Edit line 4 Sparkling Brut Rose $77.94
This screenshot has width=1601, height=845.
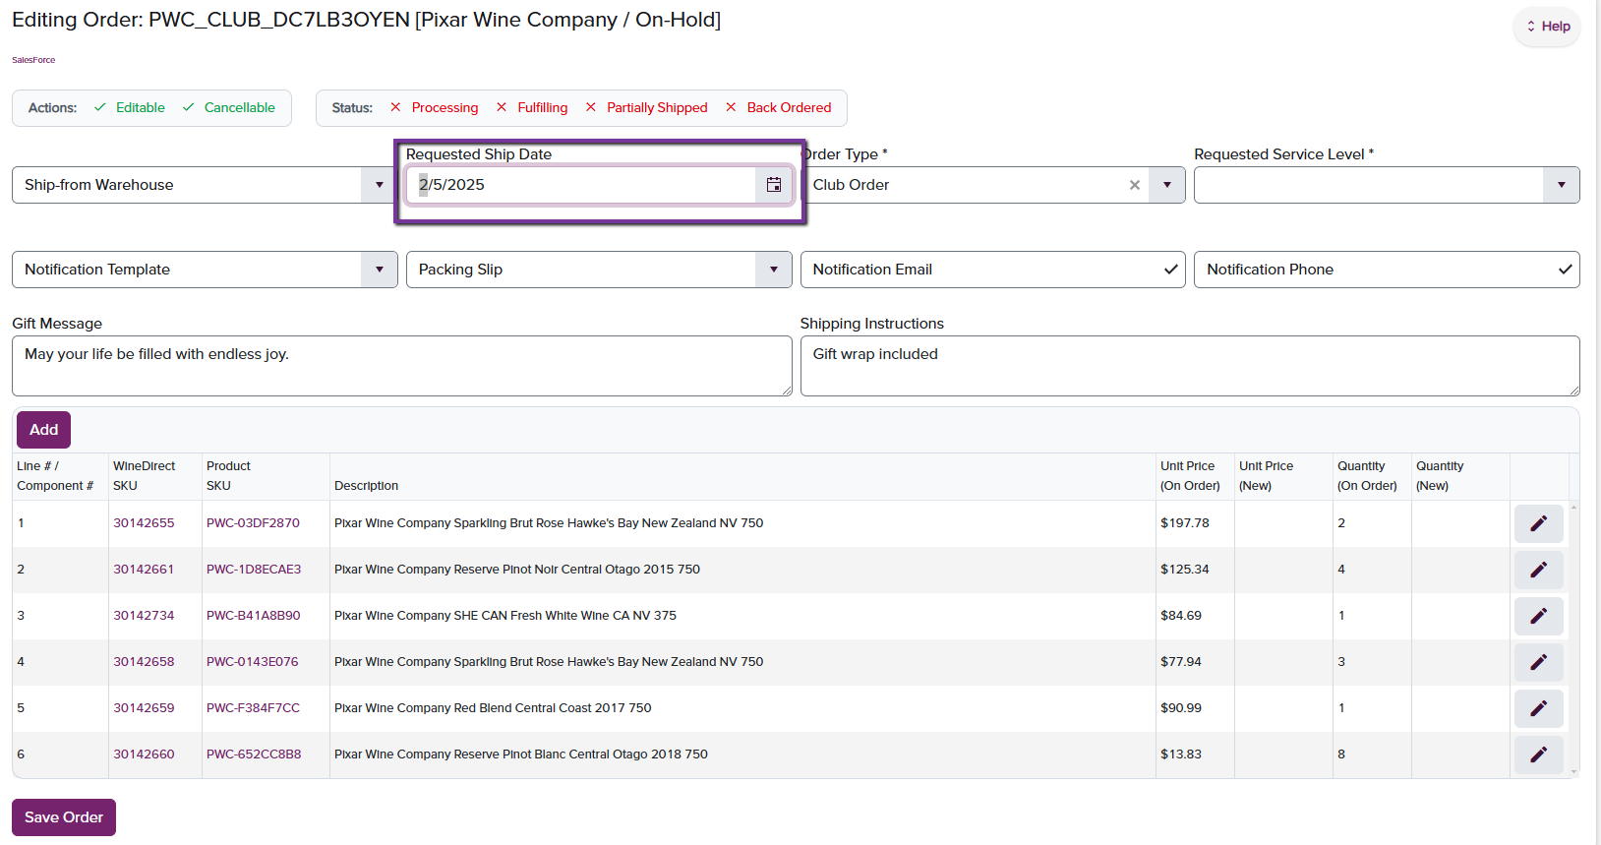tap(1538, 662)
